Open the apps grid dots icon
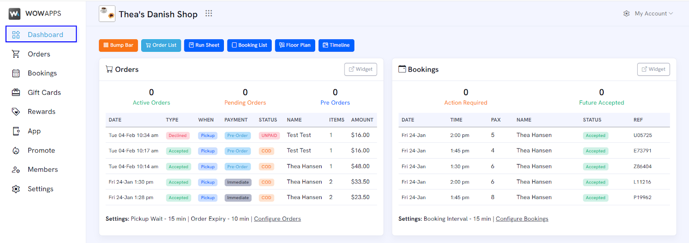This screenshot has height=243, width=689. tap(209, 13)
